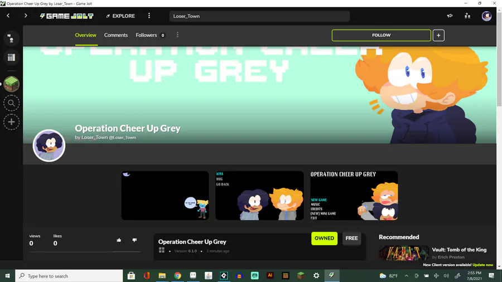Image resolution: width=502 pixels, height=282 pixels.
Task: Open the title menu screenshot thumbnail
Action: pos(354,196)
